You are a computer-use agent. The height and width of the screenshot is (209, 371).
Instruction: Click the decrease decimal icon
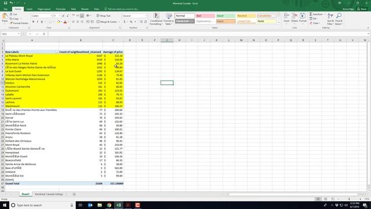point(146,22)
